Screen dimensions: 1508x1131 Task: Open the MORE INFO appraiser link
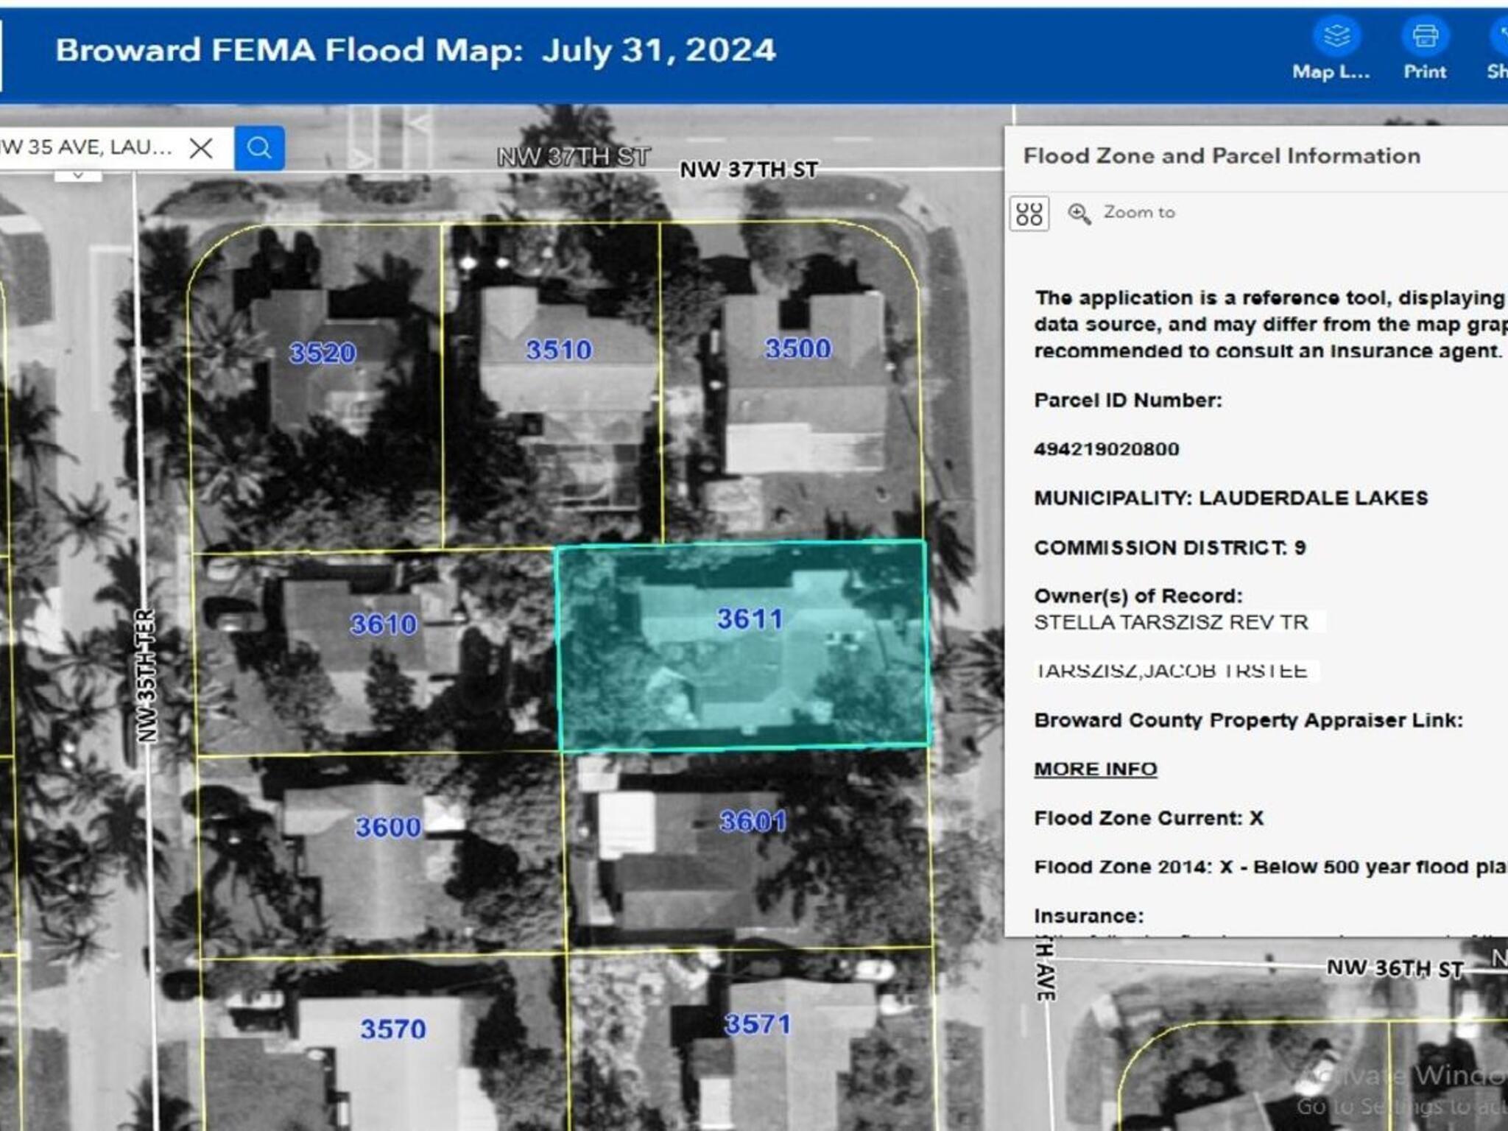tap(1095, 769)
